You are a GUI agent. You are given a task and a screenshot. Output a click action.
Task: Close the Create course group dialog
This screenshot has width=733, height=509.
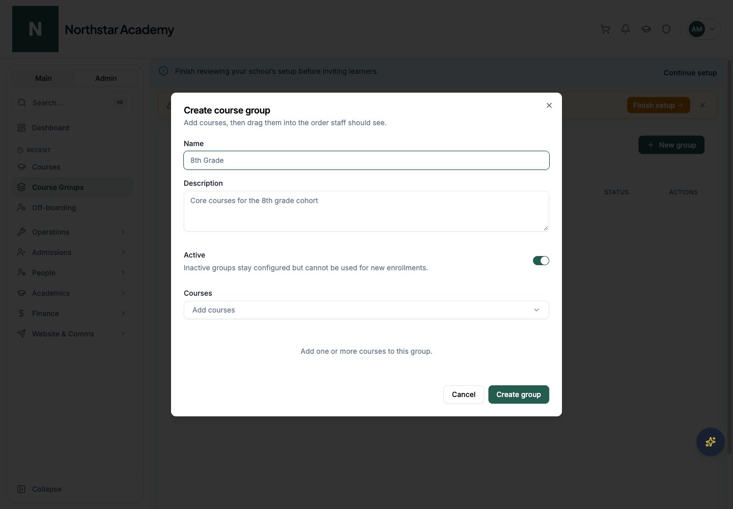click(549, 105)
